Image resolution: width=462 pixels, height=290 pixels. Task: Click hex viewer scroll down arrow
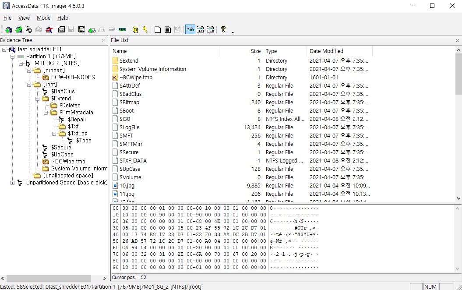[457, 269]
